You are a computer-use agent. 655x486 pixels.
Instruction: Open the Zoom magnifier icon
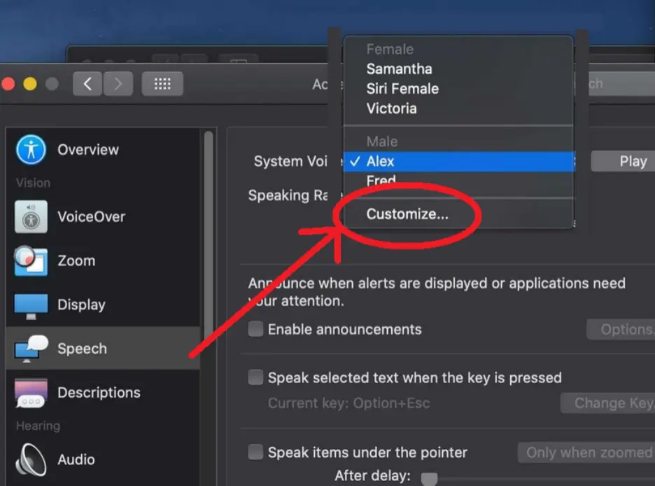31,261
